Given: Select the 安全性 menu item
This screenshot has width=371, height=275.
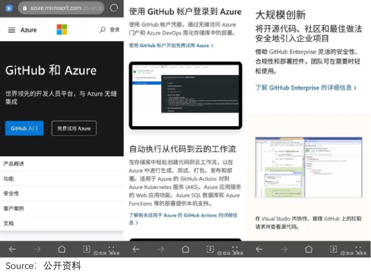Looking at the screenshot, I should (x=62, y=193).
